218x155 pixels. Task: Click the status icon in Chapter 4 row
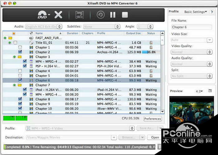point(151,71)
